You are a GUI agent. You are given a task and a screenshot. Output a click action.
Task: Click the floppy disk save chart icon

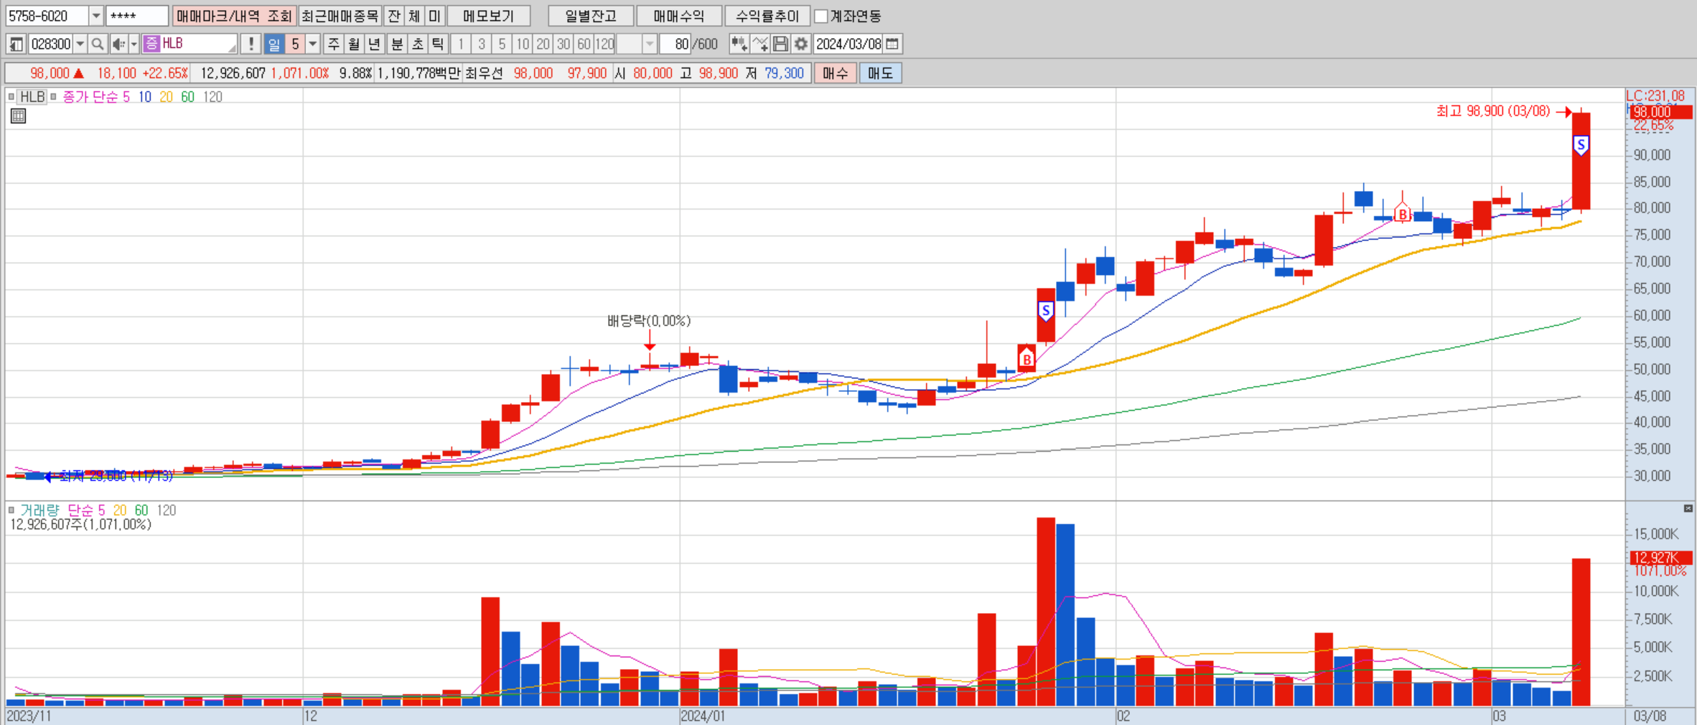[780, 45]
